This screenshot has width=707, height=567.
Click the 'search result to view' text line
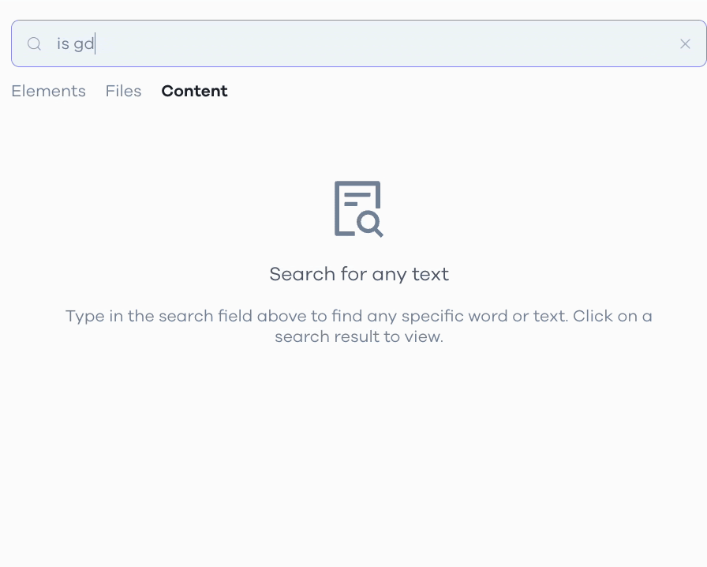pos(359,336)
